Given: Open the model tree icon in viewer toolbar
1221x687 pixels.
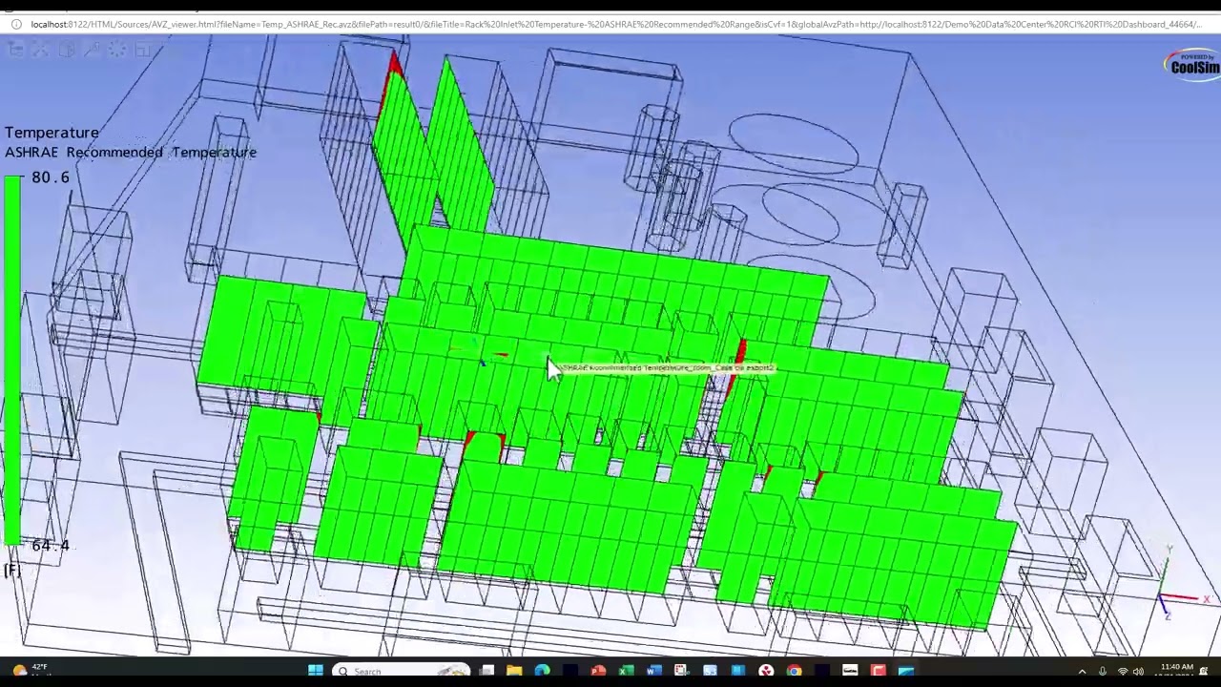Looking at the screenshot, I should 15,50.
